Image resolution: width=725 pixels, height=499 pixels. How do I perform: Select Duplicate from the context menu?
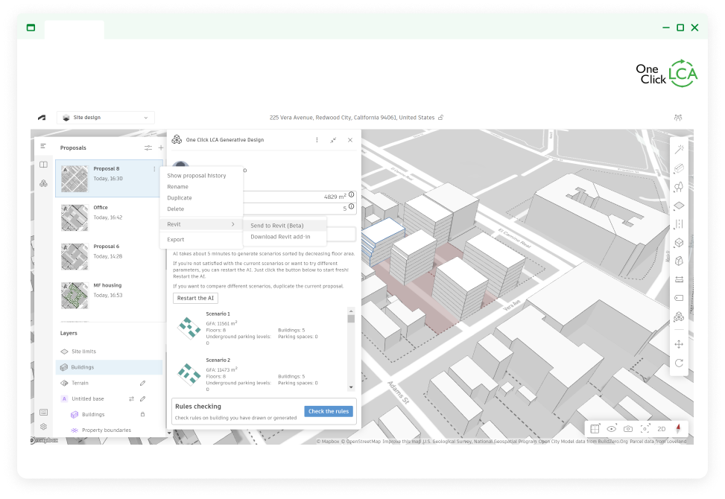coord(180,198)
